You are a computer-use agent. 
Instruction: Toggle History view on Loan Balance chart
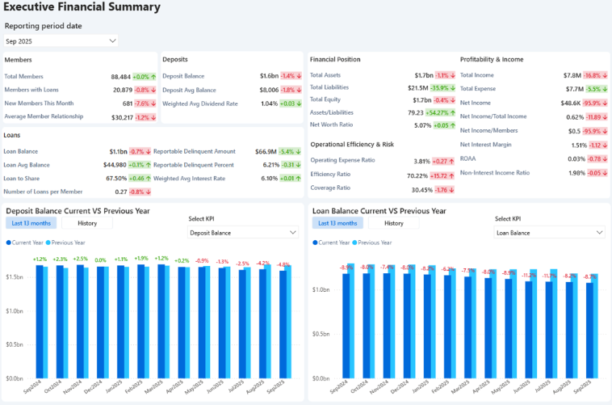[394, 223]
